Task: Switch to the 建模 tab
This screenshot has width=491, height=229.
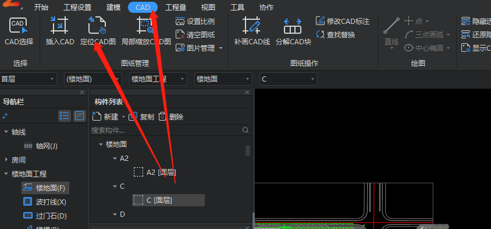Action: coord(113,7)
